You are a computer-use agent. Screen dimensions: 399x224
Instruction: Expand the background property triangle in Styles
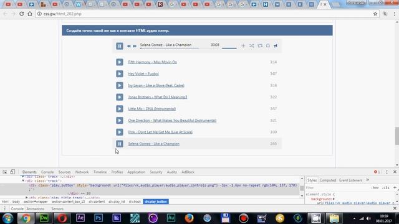[334, 199]
